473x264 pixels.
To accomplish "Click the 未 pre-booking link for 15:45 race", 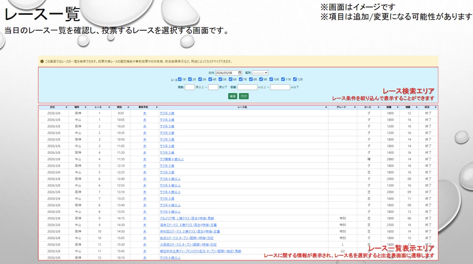I will pos(145,251).
